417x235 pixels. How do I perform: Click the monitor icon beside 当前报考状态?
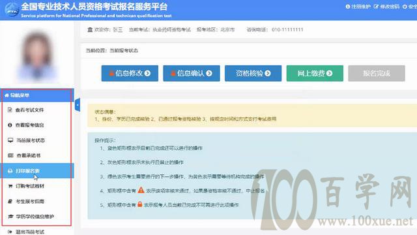pos(10,140)
